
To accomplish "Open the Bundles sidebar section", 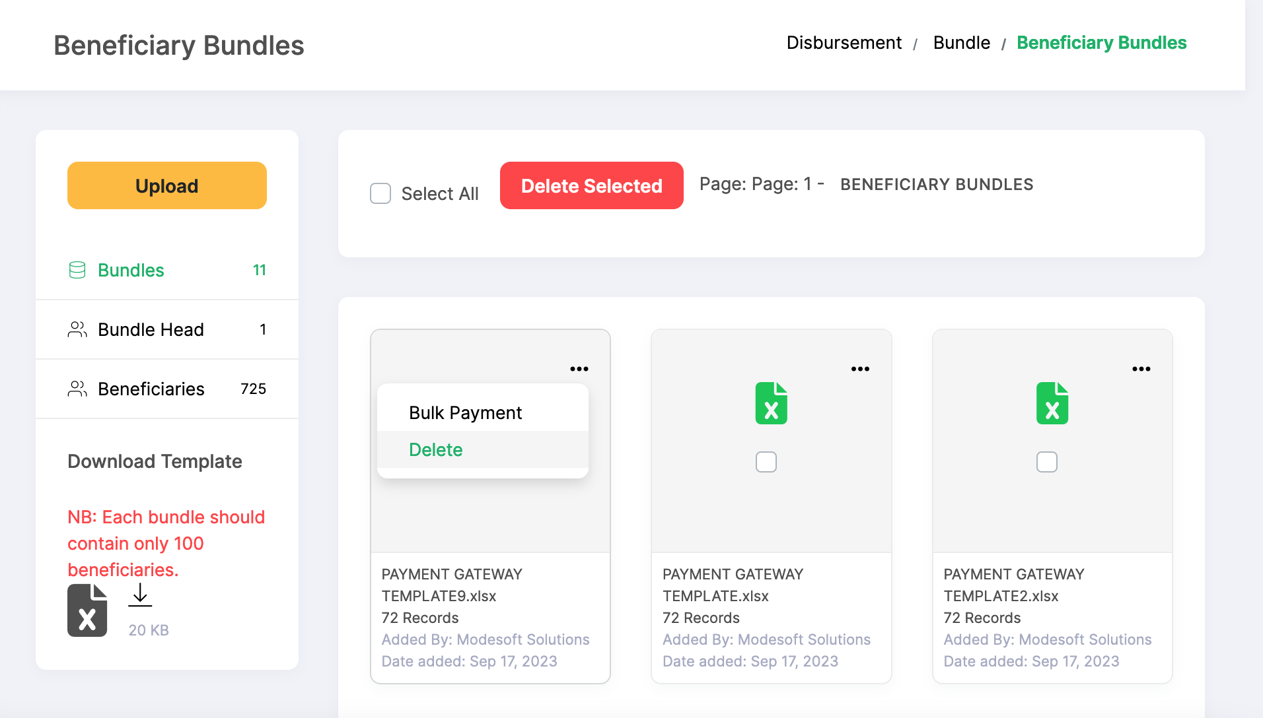I will pos(167,270).
